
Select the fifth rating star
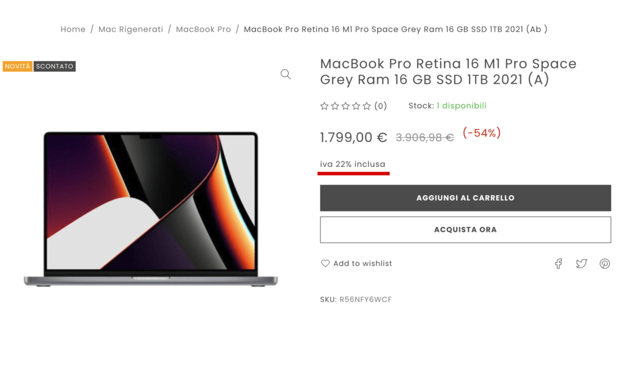click(x=367, y=106)
